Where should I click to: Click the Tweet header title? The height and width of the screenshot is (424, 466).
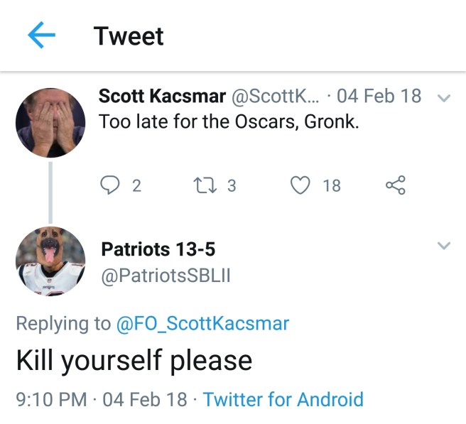(129, 36)
